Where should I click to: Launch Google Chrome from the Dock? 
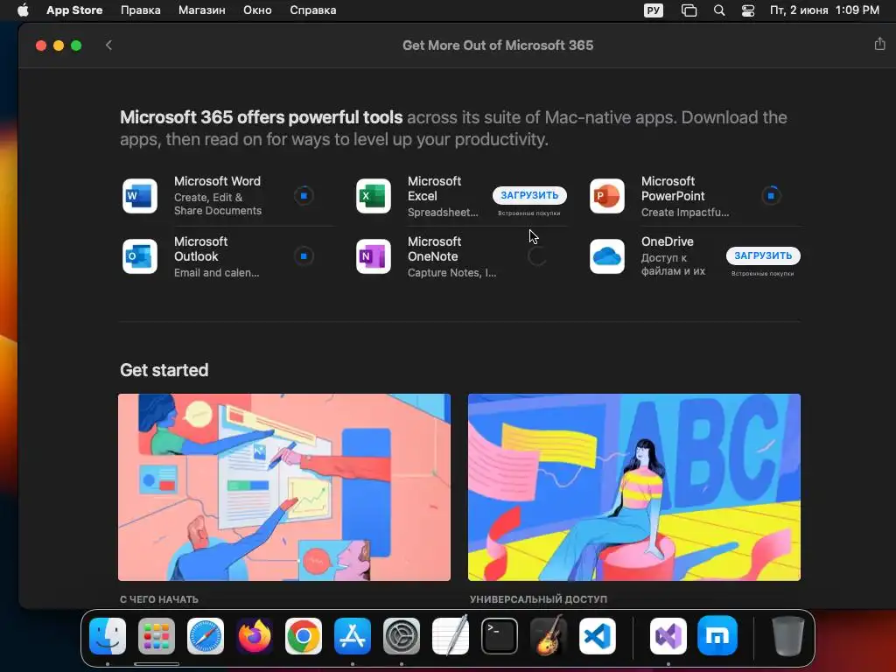click(304, 636)
